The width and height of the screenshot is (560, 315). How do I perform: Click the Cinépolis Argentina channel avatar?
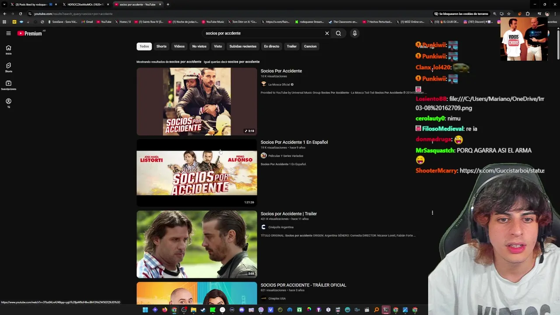[263, 227]
